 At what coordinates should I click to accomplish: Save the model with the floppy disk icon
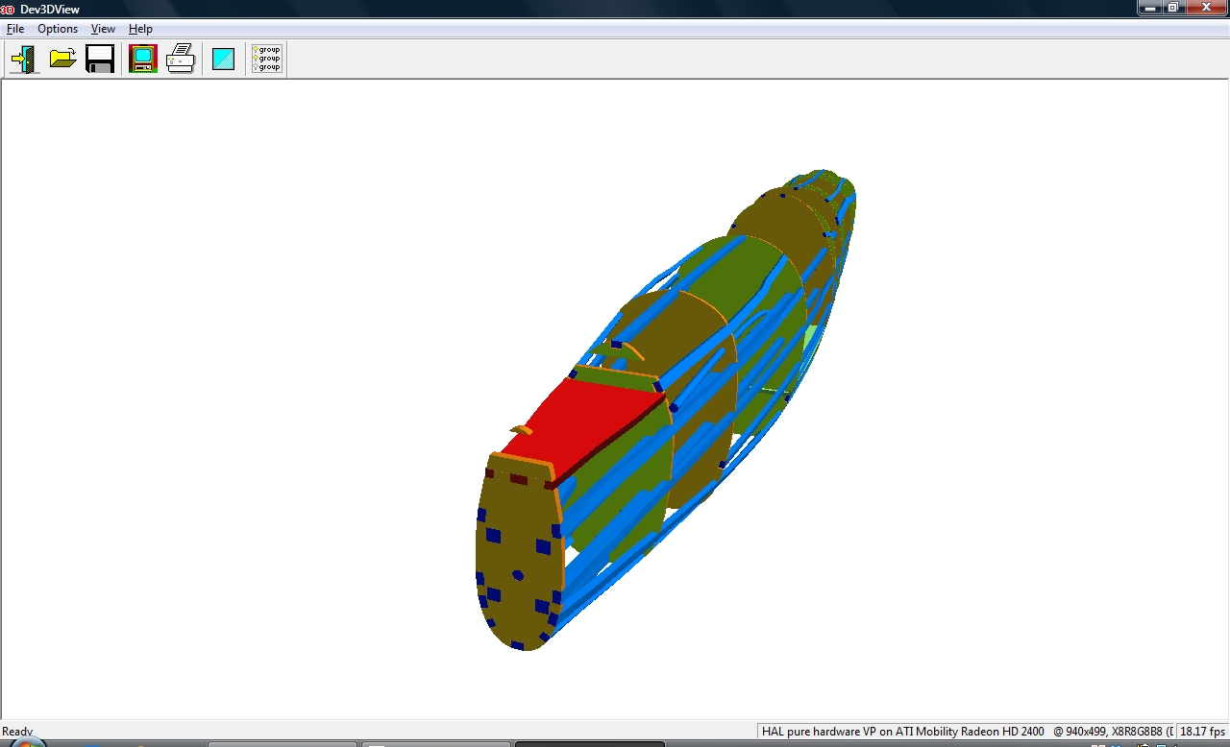pos(100,60)
